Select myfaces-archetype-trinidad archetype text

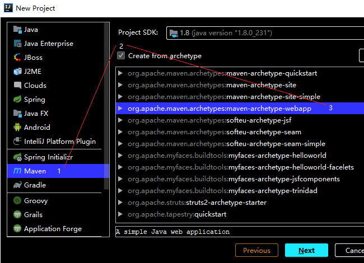[222, 191]
